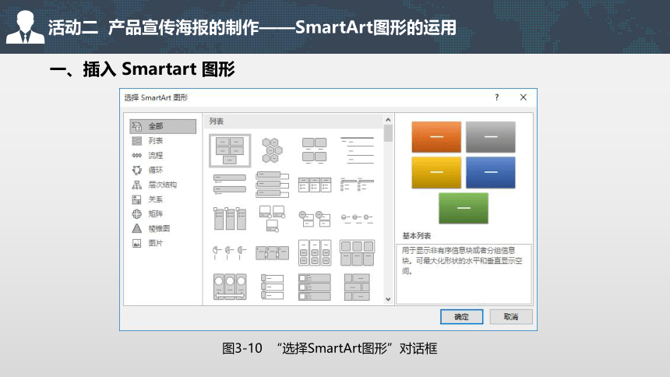The image size is (670, 377).
Task: Select the highlighted basic block list layout
Action: (x=230, y=150)
